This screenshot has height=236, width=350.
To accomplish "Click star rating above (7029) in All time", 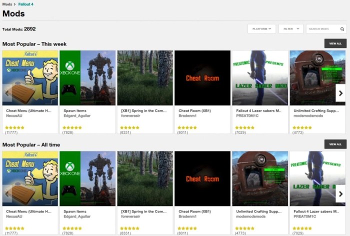I will pos(302,228).
